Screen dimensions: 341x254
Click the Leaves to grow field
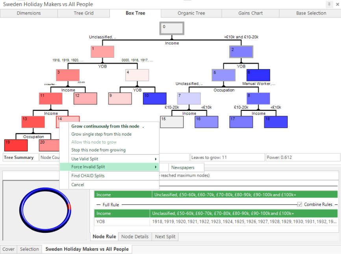227,157
